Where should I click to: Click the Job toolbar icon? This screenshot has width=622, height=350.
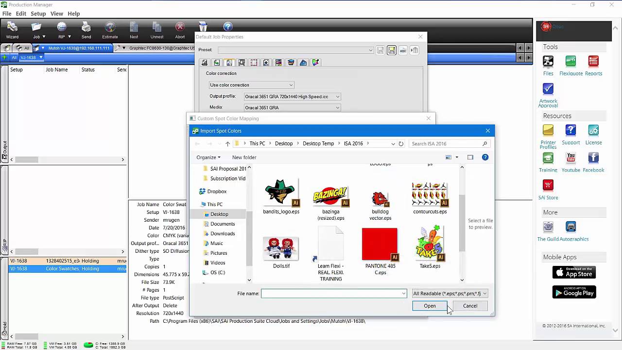click(37, 31)
